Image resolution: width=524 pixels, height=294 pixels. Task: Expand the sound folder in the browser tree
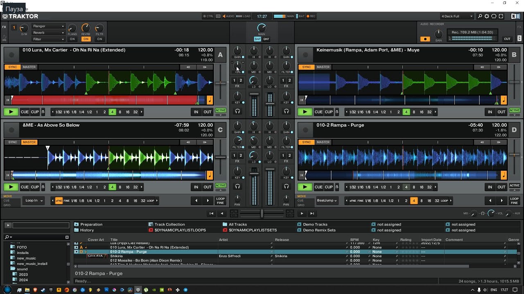pyautogui.click(x=13, y=269)
